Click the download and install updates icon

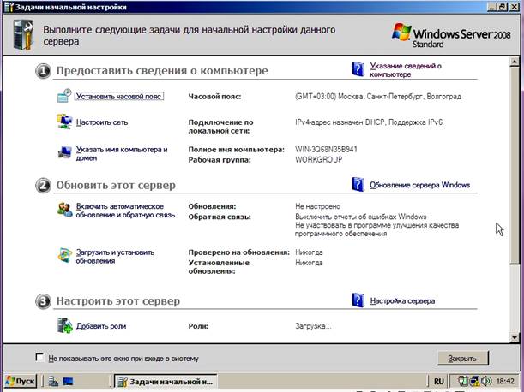pos(64,255)
